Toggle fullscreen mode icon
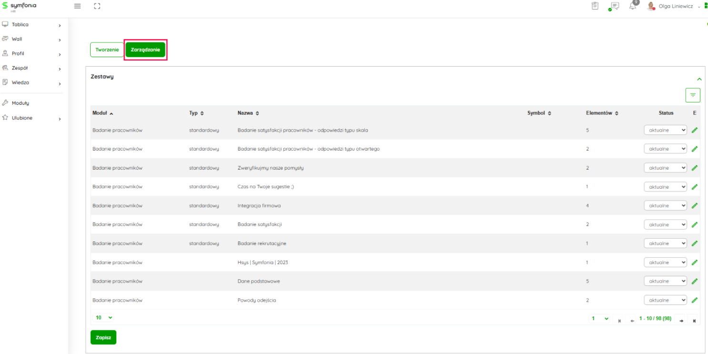Screen dimensions: 708x354 (97, 6)
